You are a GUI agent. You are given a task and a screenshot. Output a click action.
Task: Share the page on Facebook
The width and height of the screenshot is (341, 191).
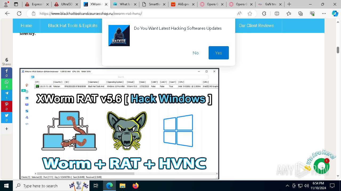point(7,73)
